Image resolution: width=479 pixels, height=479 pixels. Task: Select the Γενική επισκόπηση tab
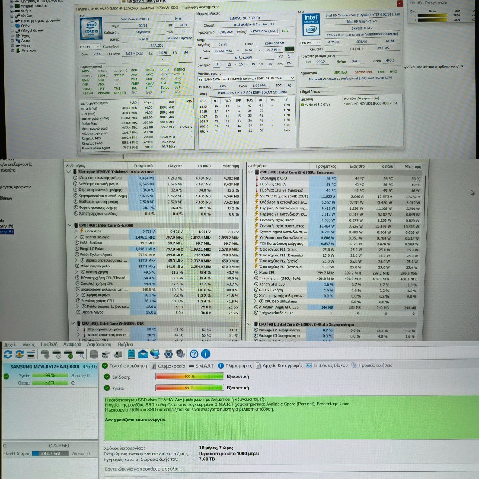tap(125, 366)
